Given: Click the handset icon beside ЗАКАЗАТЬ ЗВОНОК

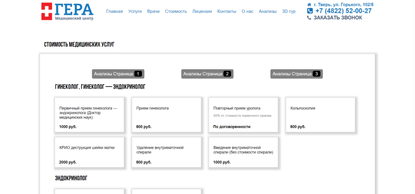Looking at the screenshot, I should pos(310,18).
